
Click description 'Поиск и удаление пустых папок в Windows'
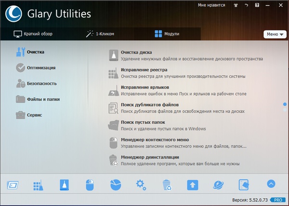(x=163, y=129)
